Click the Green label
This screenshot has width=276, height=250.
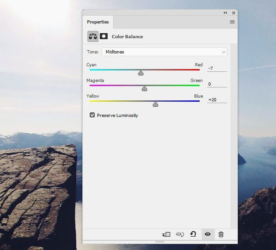point(196,80)
